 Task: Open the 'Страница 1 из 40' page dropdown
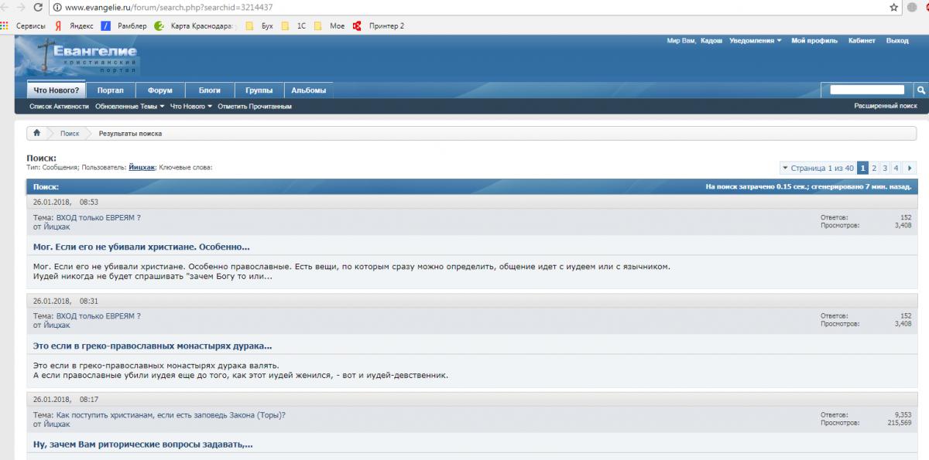pyautogui.click(x=817, y=168)
